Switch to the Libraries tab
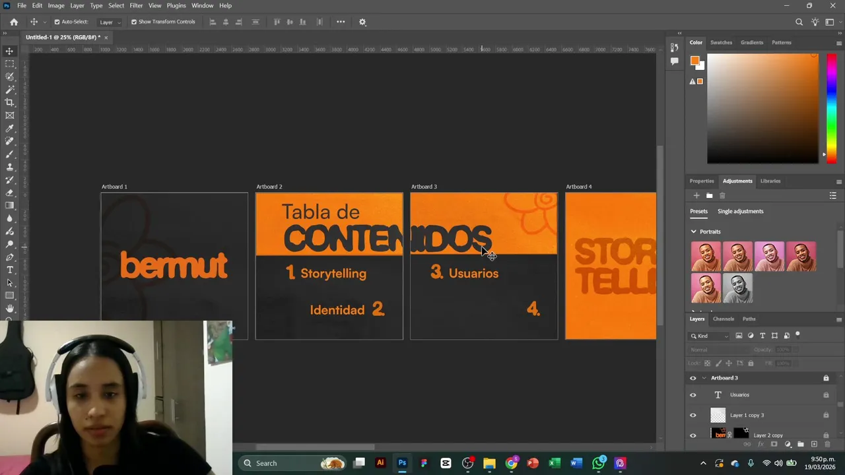 point(770,181)
